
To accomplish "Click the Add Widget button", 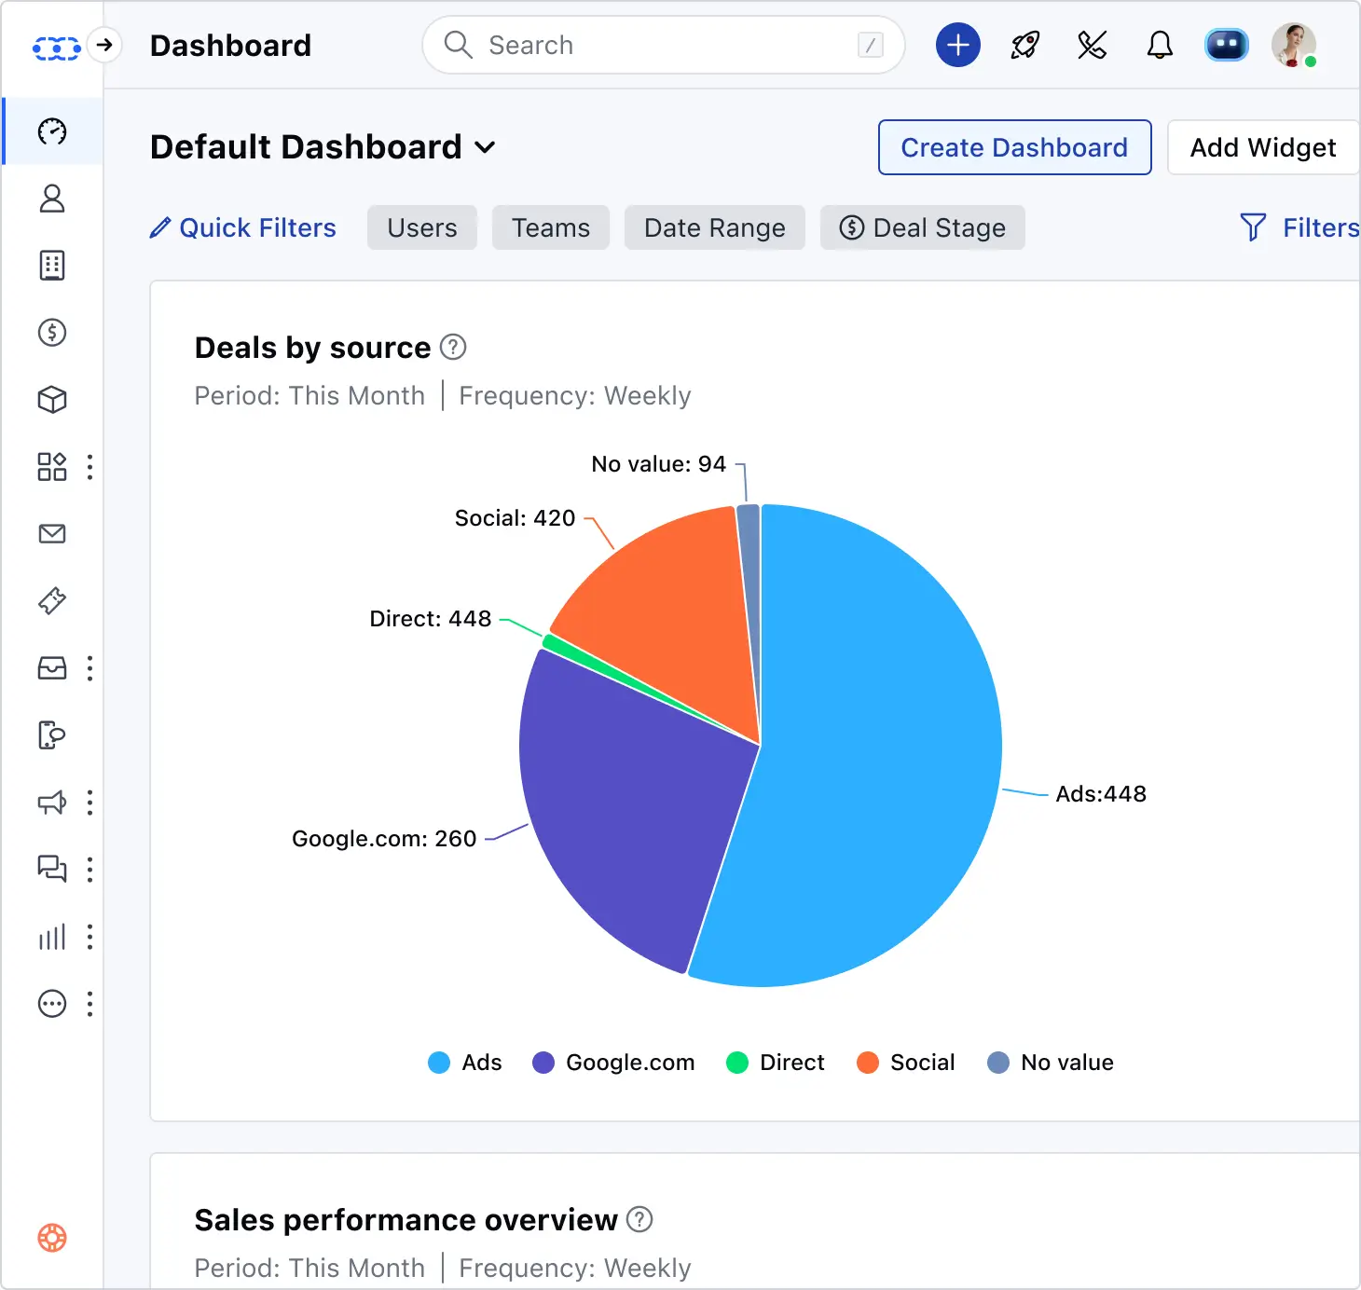I will [1263, 147].
